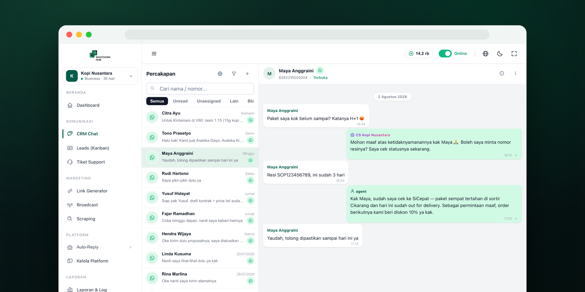Go to Tiket Support

pos(100,162)
